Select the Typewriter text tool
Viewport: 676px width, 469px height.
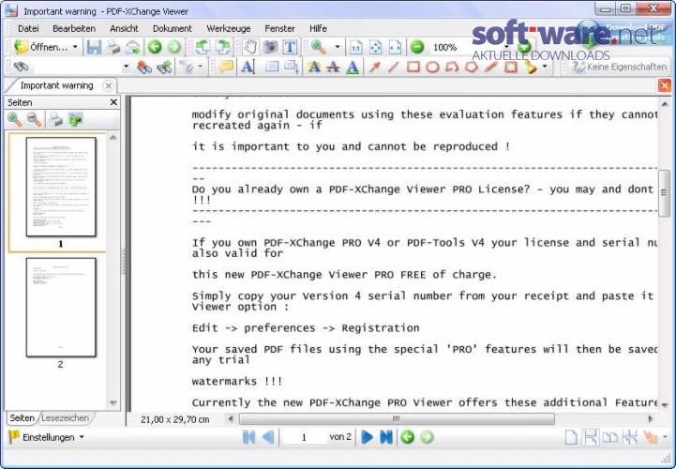click(248, 67)
